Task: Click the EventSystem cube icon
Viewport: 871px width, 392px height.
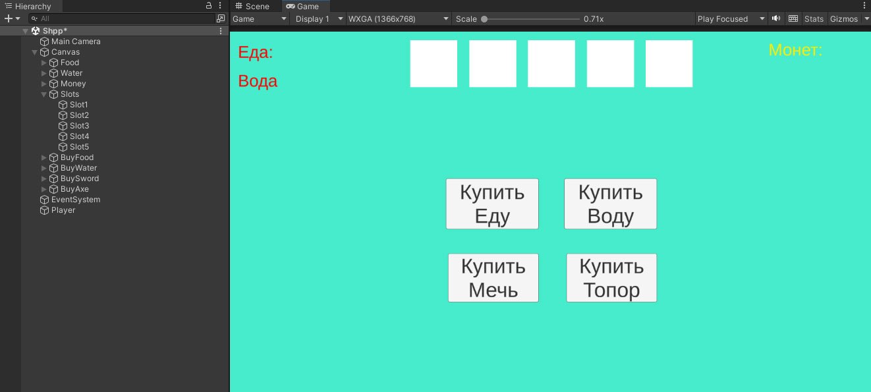Action: tap(45, 200)
